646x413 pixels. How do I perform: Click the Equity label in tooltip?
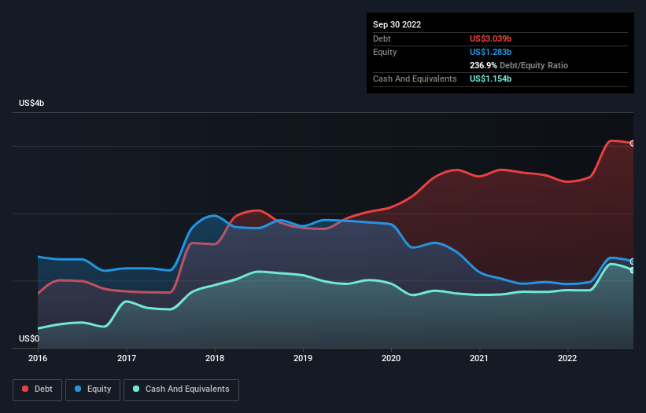click(385, 52)
